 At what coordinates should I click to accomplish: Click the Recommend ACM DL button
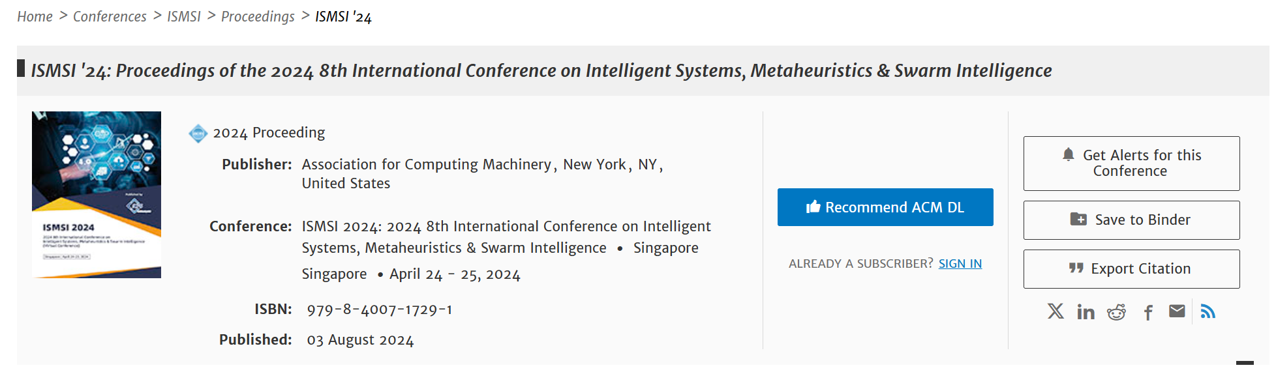tap(885, 207)
